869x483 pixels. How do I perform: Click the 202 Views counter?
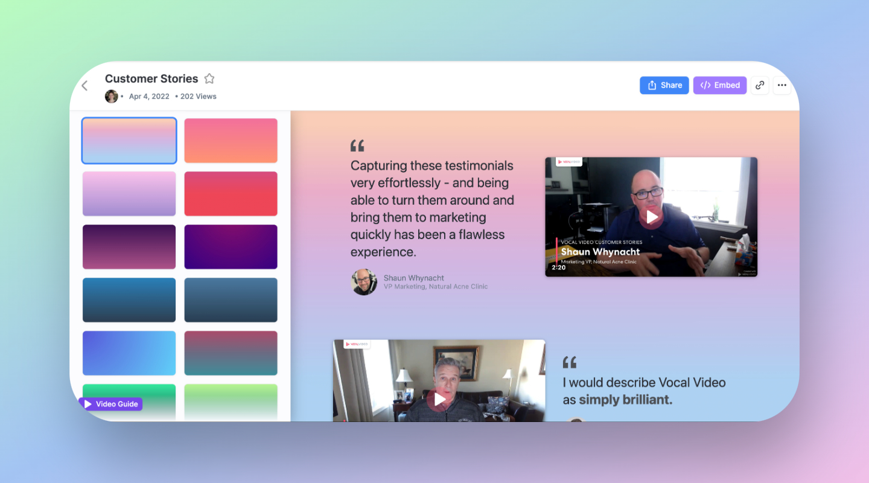(198, 97)
